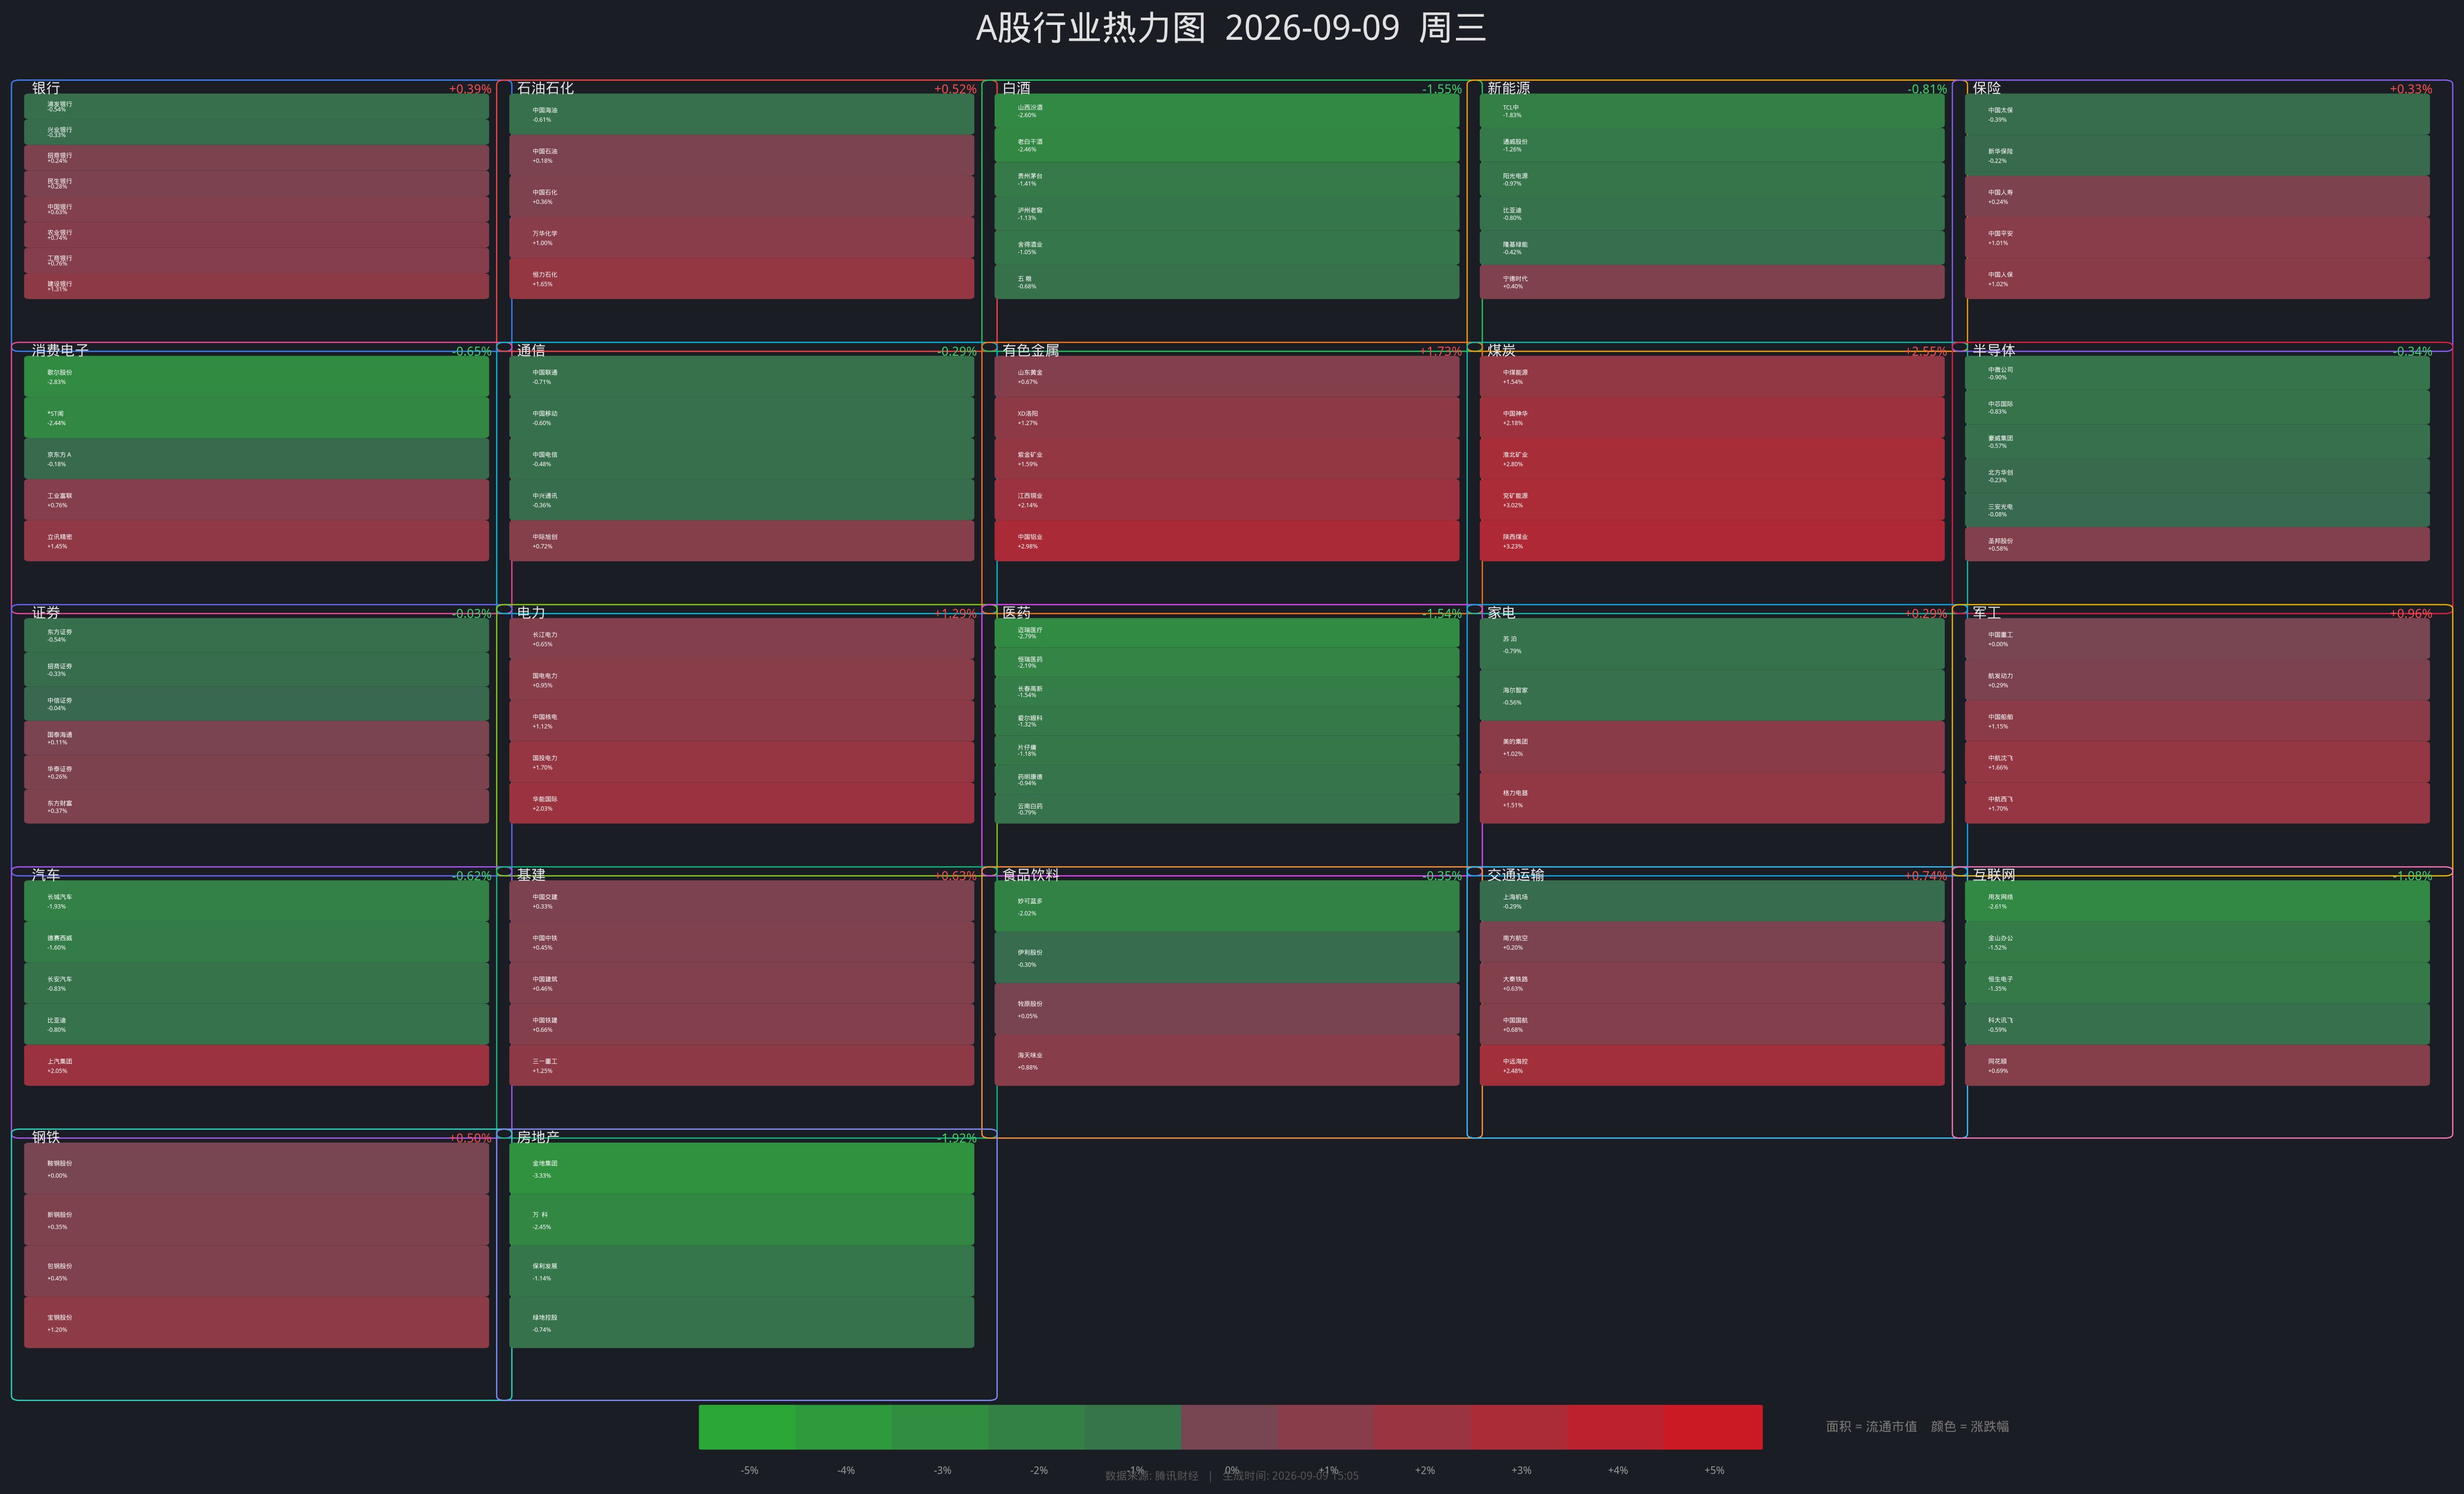This screenshot has width=2464, height=1494.
Task: Click the 金地集团 tile in 房地产
Action: click(741, 1168)
